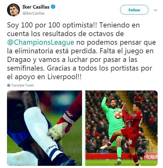Image resolution: width=163 pixels, height=168 pixels.
Task: Open the Iker Casillas display name
Action: tap(36, 7)
